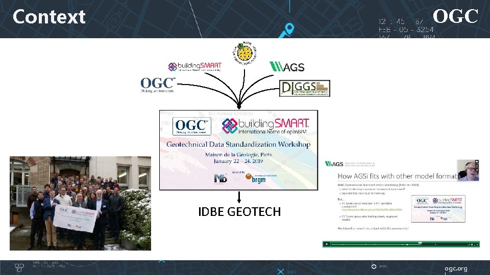Click the DIGGS logo
The width and height of the screenshot is (490, 275).
coord(304,88)
